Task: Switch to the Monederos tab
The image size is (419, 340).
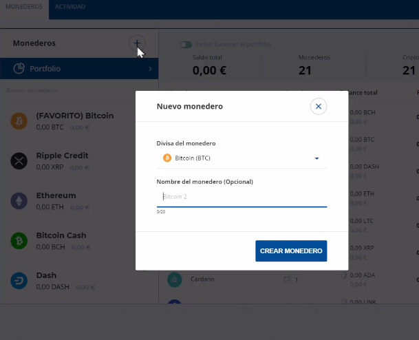Action: click(23, 6)
